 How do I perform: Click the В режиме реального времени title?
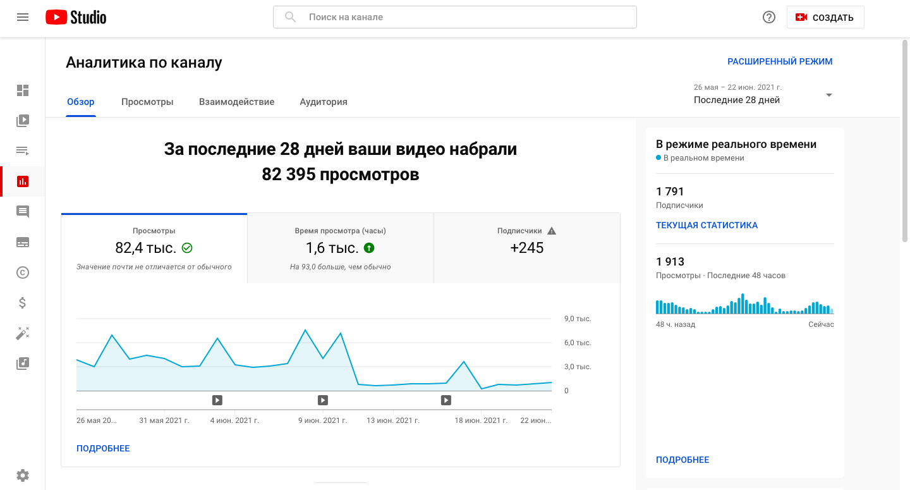coord(736,144)
